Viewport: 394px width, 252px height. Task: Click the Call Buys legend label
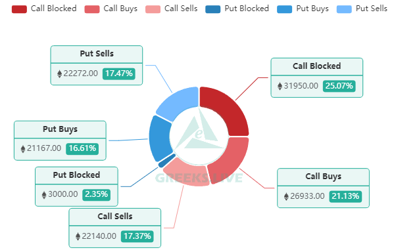coord(120,9)
